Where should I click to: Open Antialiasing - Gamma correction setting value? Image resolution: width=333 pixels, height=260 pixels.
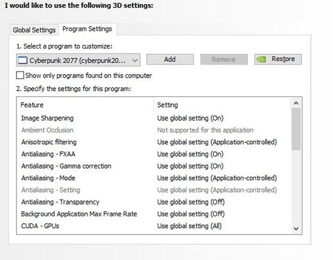(190, 166)
